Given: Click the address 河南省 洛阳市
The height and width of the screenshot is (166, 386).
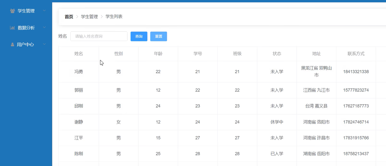Looking at the screenshot, I should (x=316, y=122).
